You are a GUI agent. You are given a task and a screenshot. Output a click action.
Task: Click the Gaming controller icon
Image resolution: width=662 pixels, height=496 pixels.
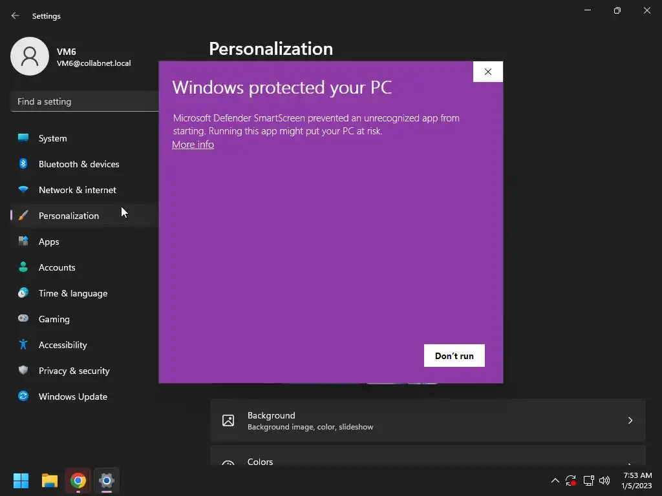point(23,318)
